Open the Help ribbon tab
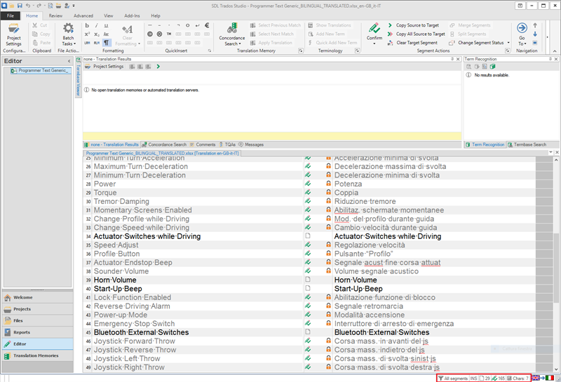The image size is (561, 382). click(156, 15)
